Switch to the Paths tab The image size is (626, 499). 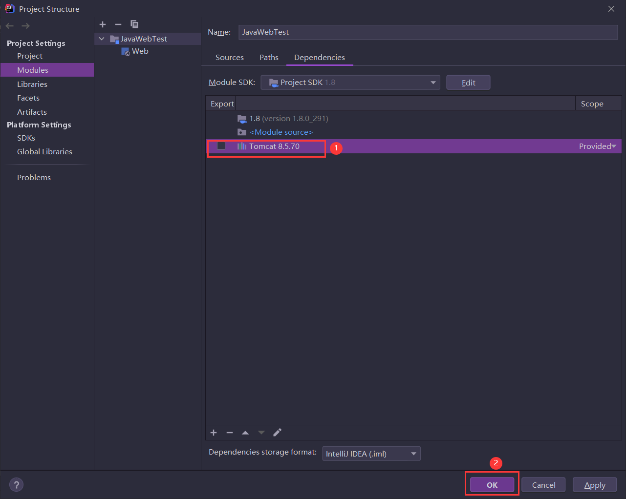tap(269, 58)
